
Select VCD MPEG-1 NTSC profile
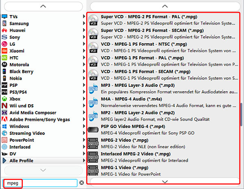(x=163, y=47)
